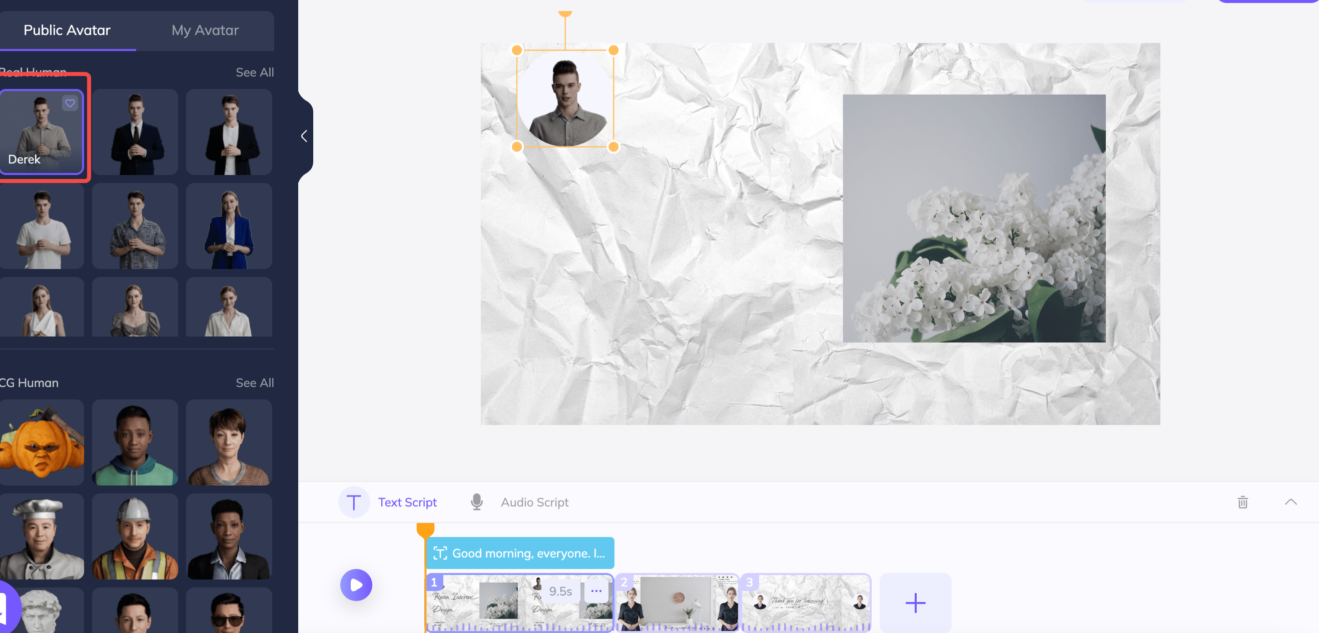This screenshot has width=1319, height=633.
Task: Click the bottom-right resize handle of avatar
Action: point(613,147)
